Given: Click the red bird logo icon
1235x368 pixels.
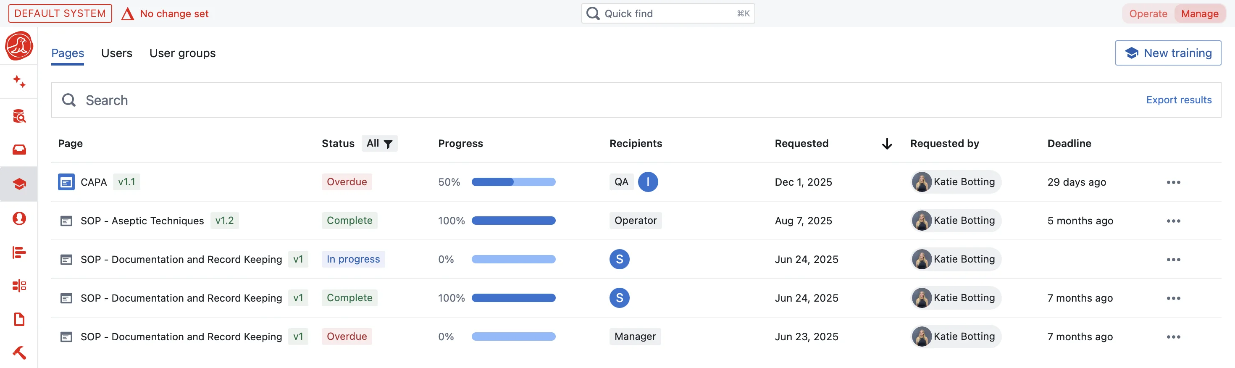Looking at the screenshot, I should tap(19, 46).
